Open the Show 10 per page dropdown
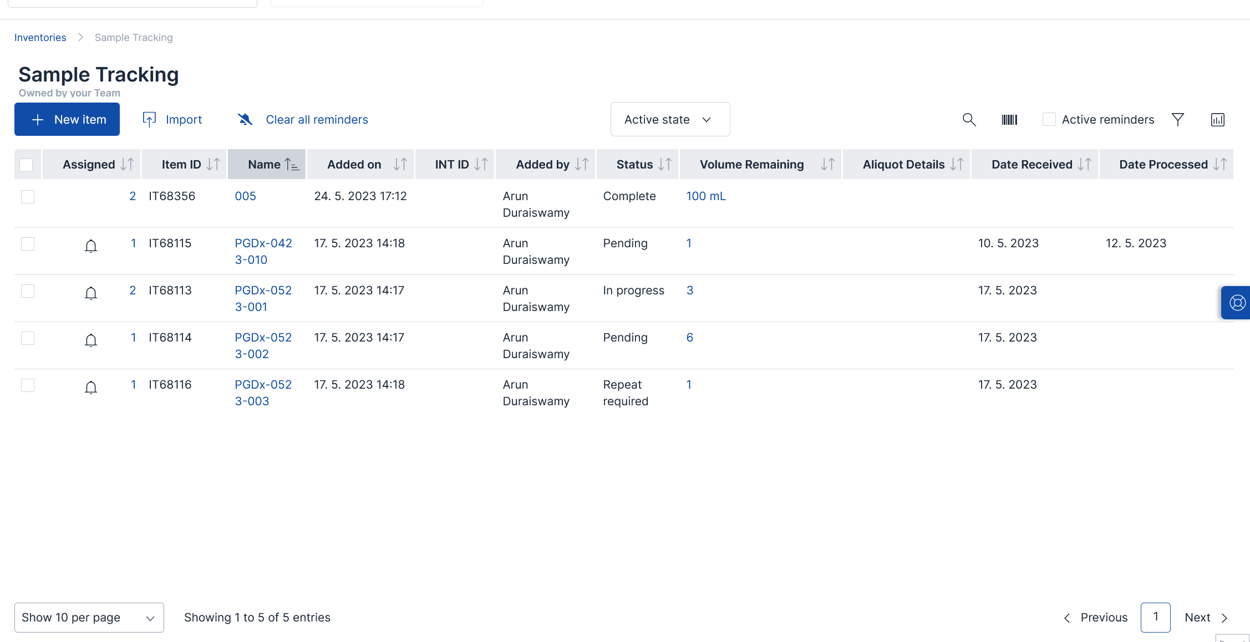Viewport: 1250px width, 642px height. click(89, 618)
